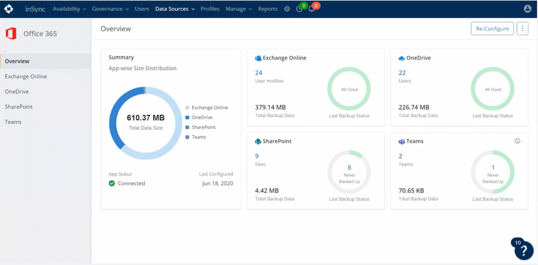Click the OneDrive cloud icon

401,58
